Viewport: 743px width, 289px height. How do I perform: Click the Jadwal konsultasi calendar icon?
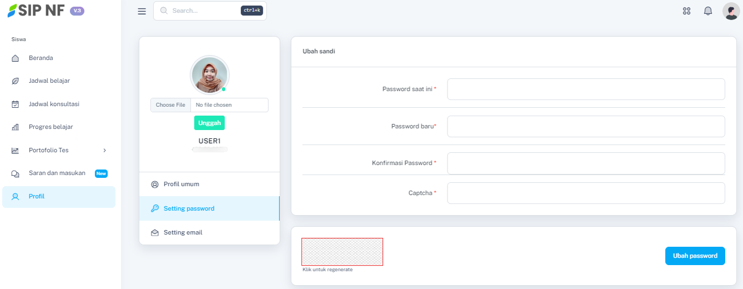pos(16,104)
